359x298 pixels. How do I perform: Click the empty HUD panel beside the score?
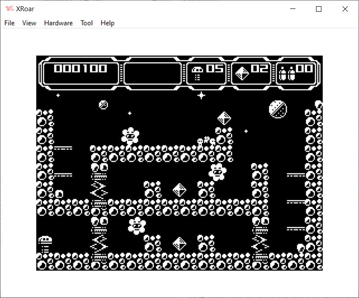coord(153,73)
